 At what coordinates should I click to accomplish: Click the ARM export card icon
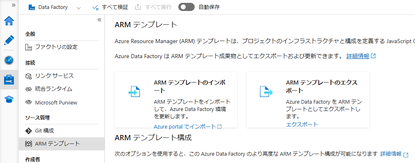[266, 92]
